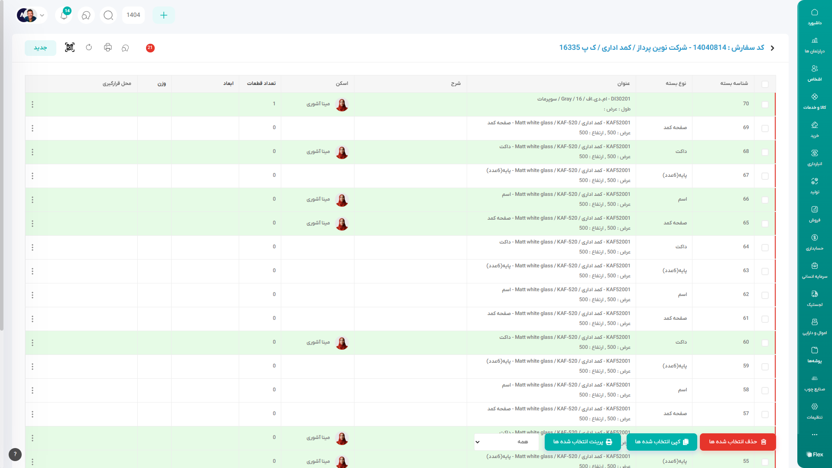Tick the checkbox for package 70
The image size is (832, 468).
pyautogui.click(x=765, y=104)
